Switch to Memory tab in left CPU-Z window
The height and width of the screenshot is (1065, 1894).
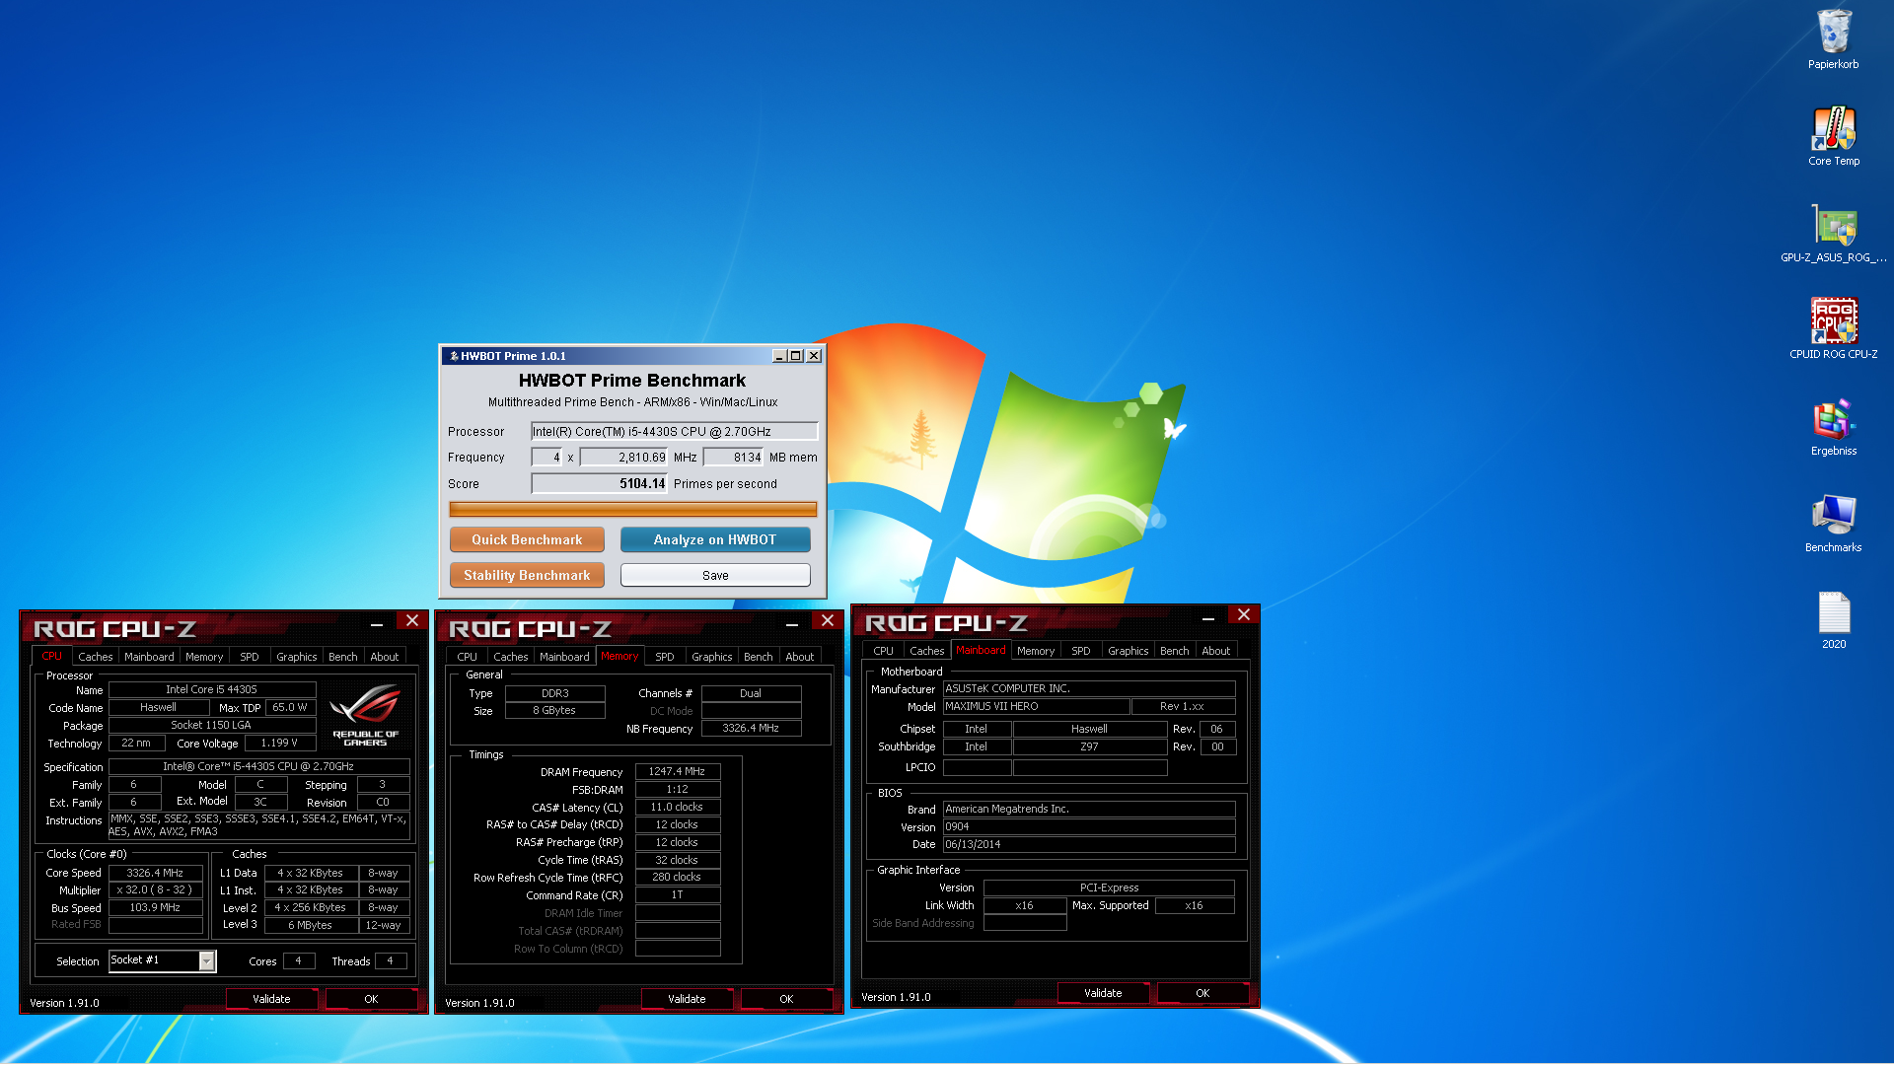(204, 657)
